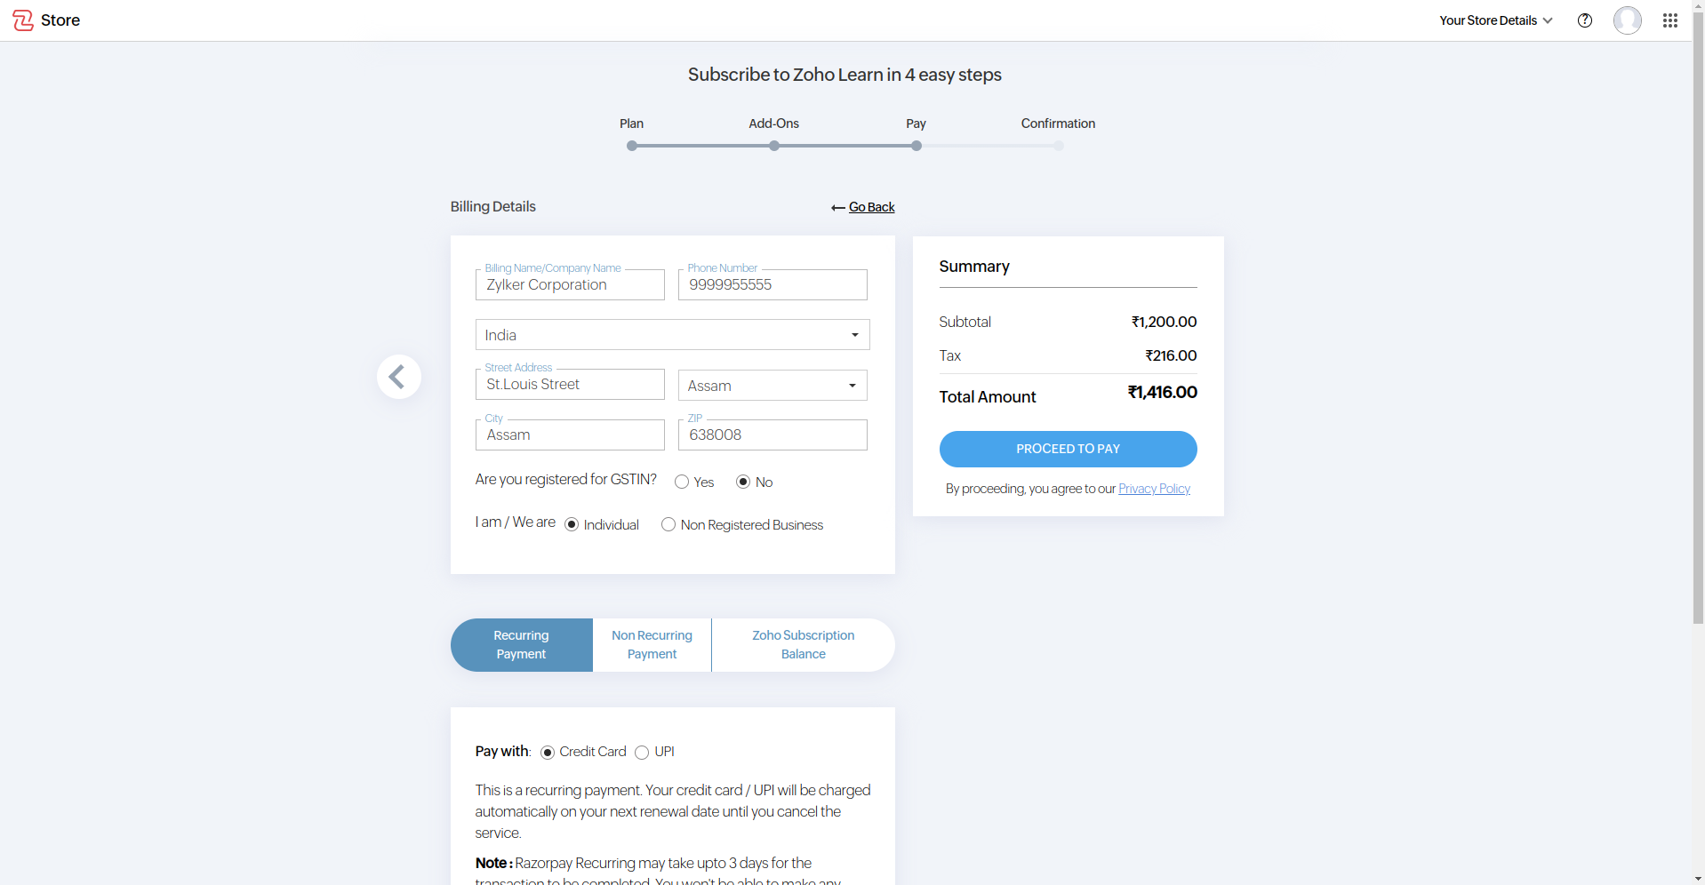Choose Non Registered Business option
1705x885 pixels.
coord(668,525)
